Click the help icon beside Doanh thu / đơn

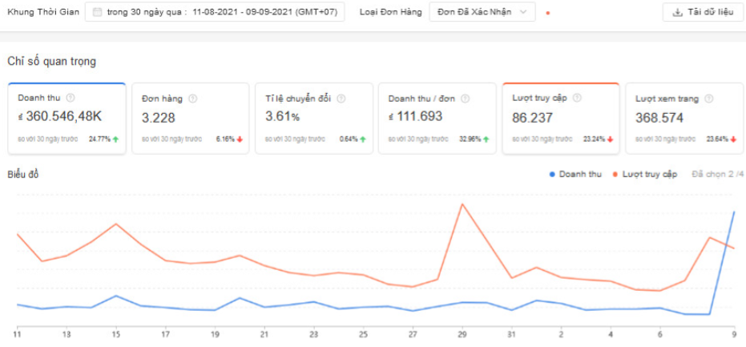(x=466, y=99)
